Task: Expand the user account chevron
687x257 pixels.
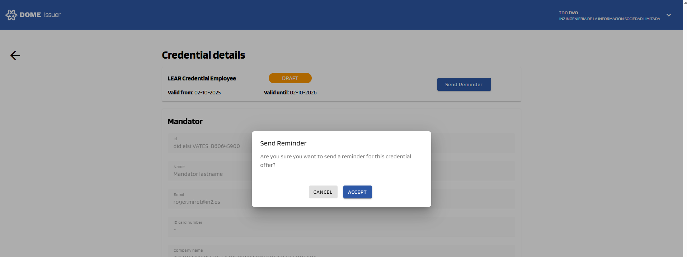Action: (x=669, y=15)
